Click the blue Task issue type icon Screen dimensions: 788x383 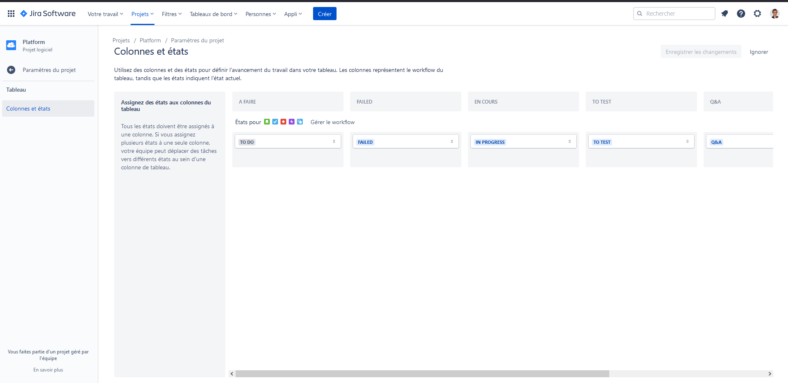pyautogui.click(x=275, y=122)
